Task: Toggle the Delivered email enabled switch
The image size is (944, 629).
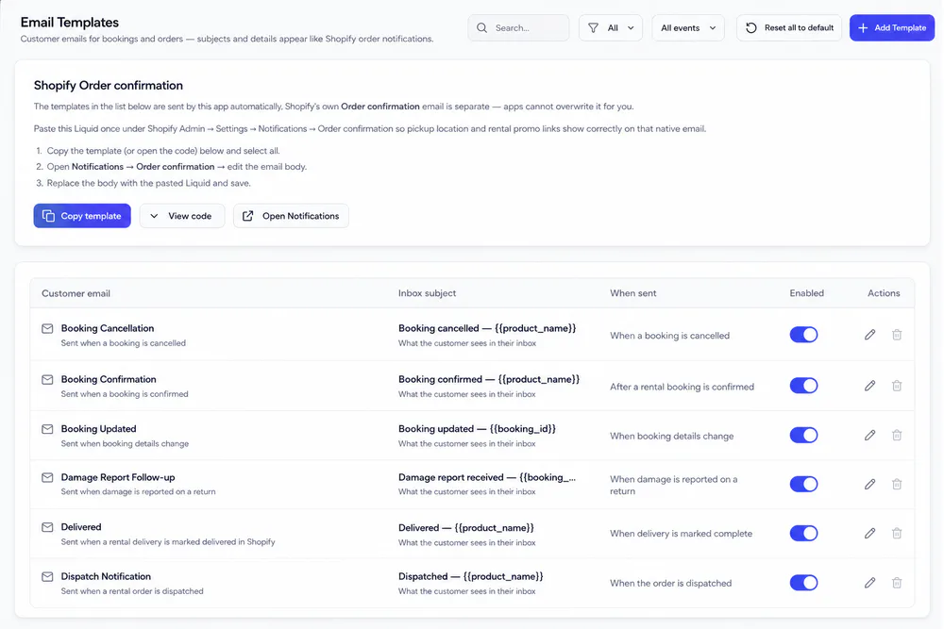Action: point(803,533)
